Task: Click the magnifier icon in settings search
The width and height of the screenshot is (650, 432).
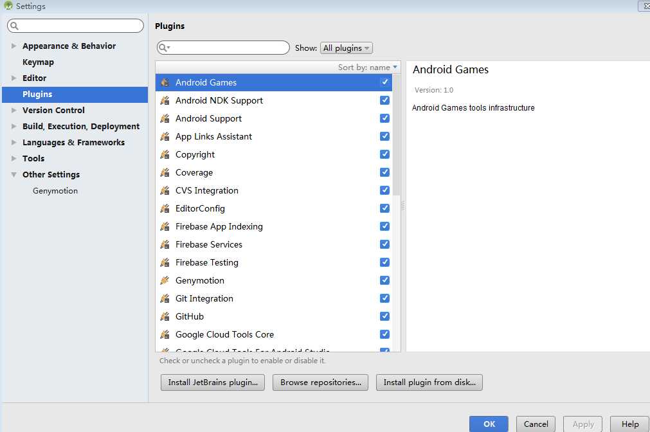Action: (x=14, y=26)
